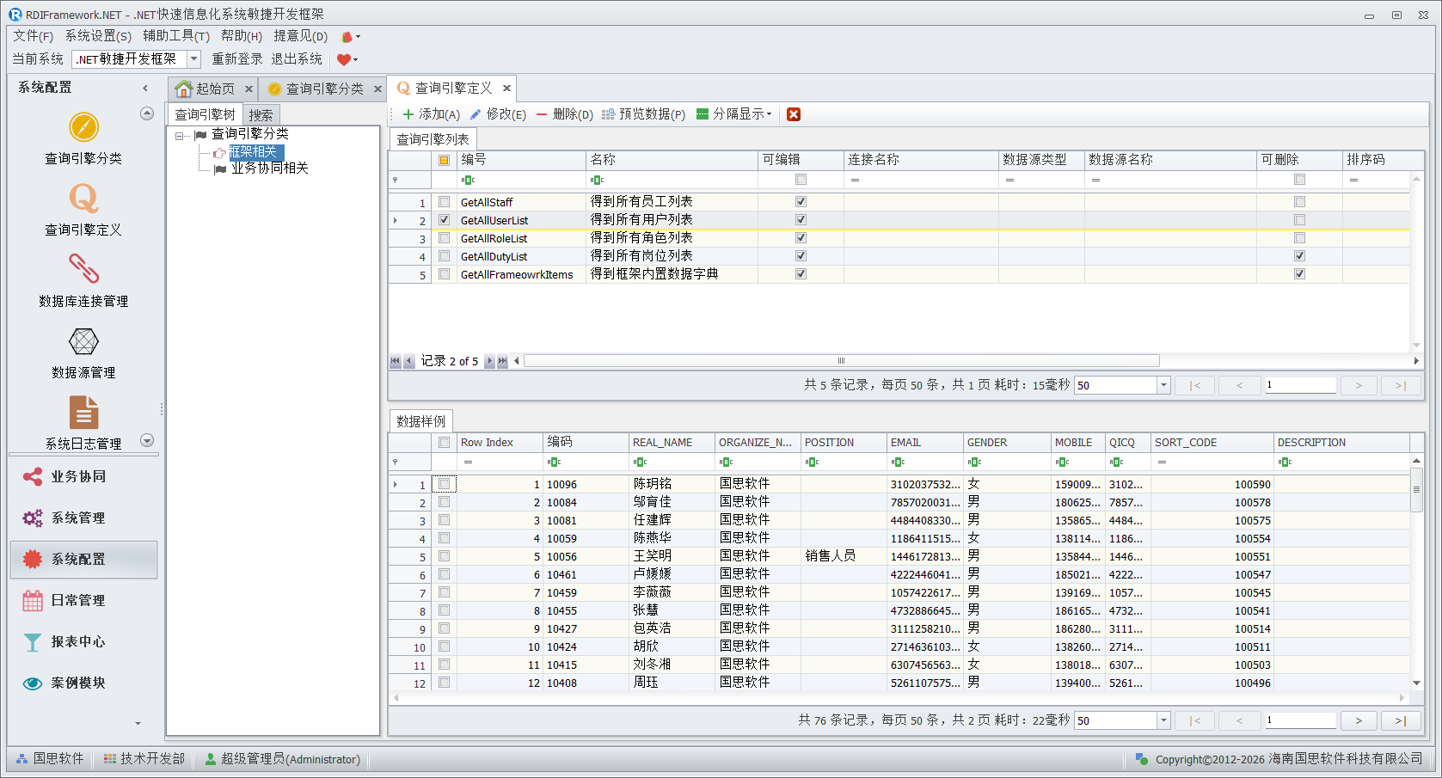Click the 预览数据(P) toolbar button
Screen dimensions: 1442x778
643,114
